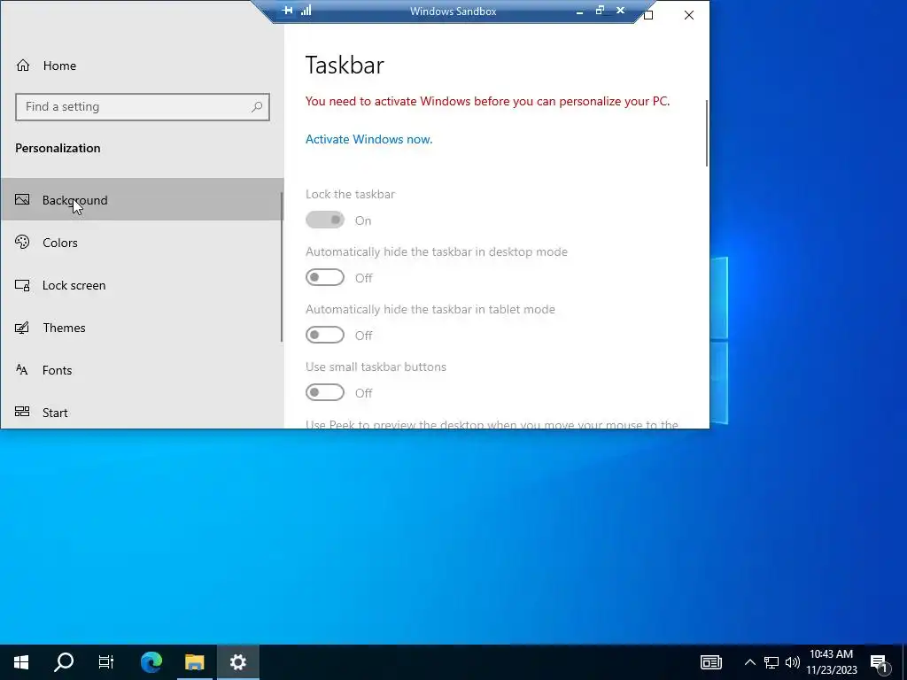Focus the Find a setting search box
907x680 pixels.
point(143,107)
